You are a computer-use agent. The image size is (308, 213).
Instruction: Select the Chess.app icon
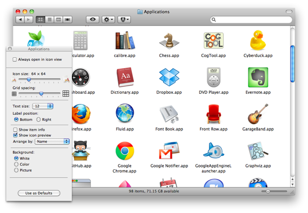[169, 41]
